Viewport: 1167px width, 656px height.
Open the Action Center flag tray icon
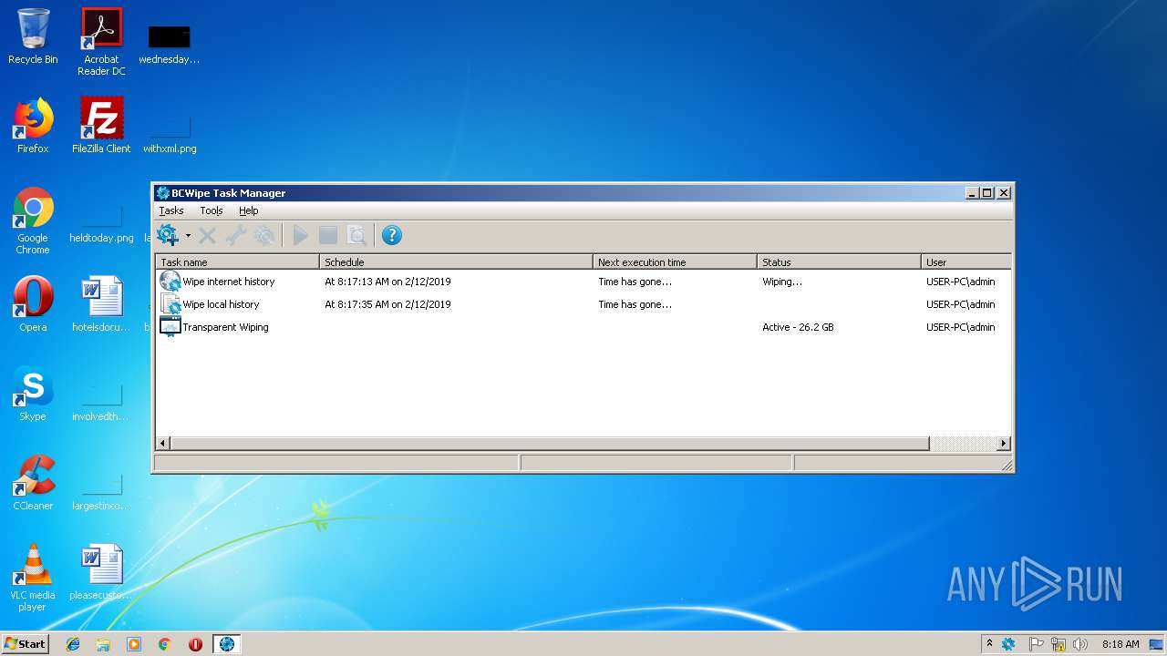coord(1036,644)
